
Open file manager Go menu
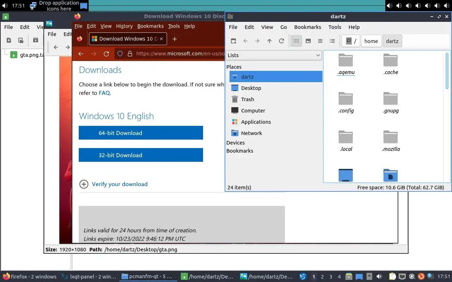click(x=284, y=27)
